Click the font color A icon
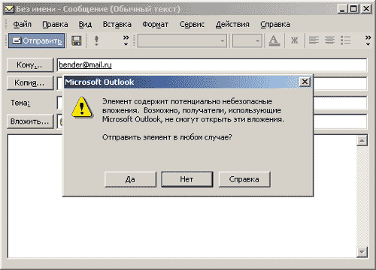This screenshot has width=376, height=270. click(x=274, y=40)
